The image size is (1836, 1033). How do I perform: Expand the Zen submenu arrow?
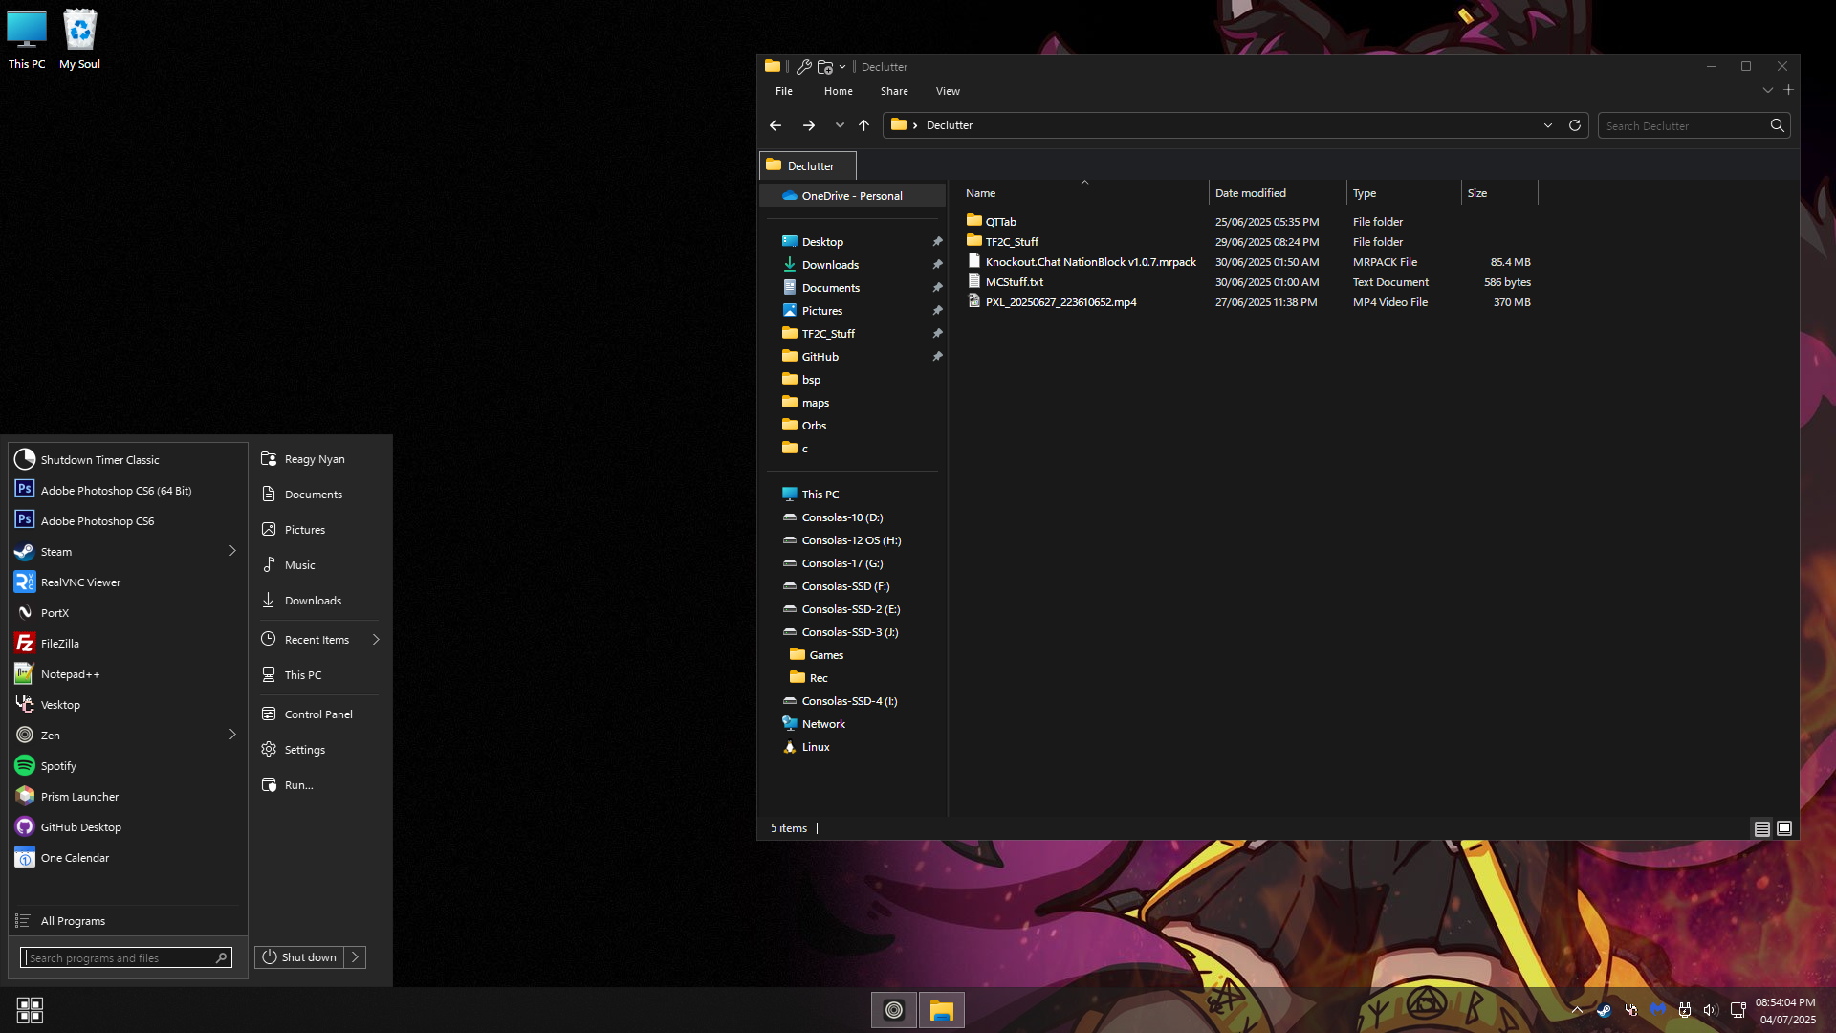pyautogui.click(x=232, y=735)
